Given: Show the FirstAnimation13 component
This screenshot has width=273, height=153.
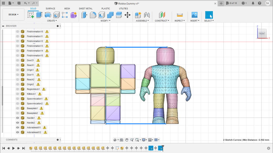Looking at the screenshot, I should pos(18,46).
